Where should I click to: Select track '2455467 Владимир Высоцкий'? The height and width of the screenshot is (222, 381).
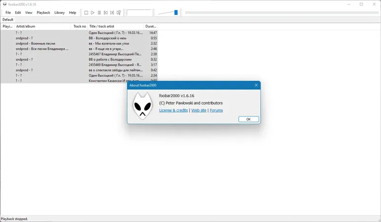[79, 54]
